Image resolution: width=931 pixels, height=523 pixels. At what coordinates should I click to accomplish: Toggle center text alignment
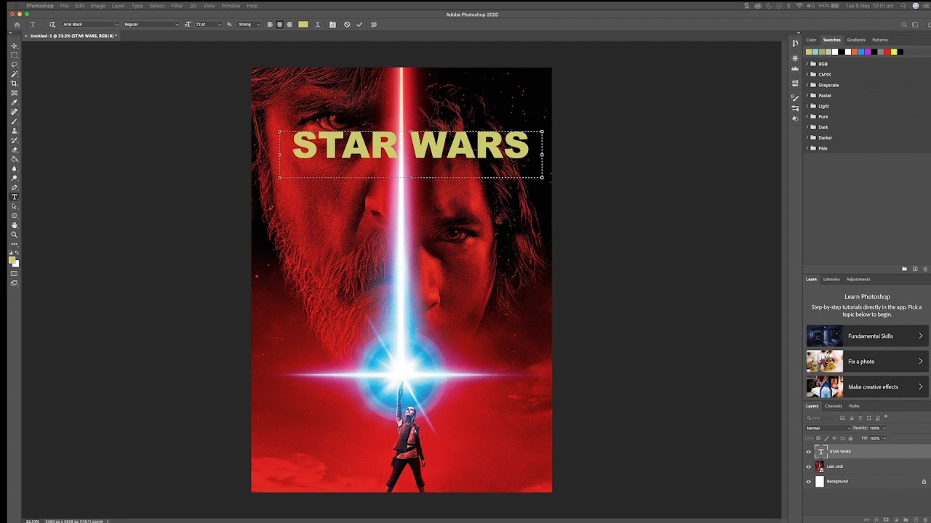tap(279, 25)
